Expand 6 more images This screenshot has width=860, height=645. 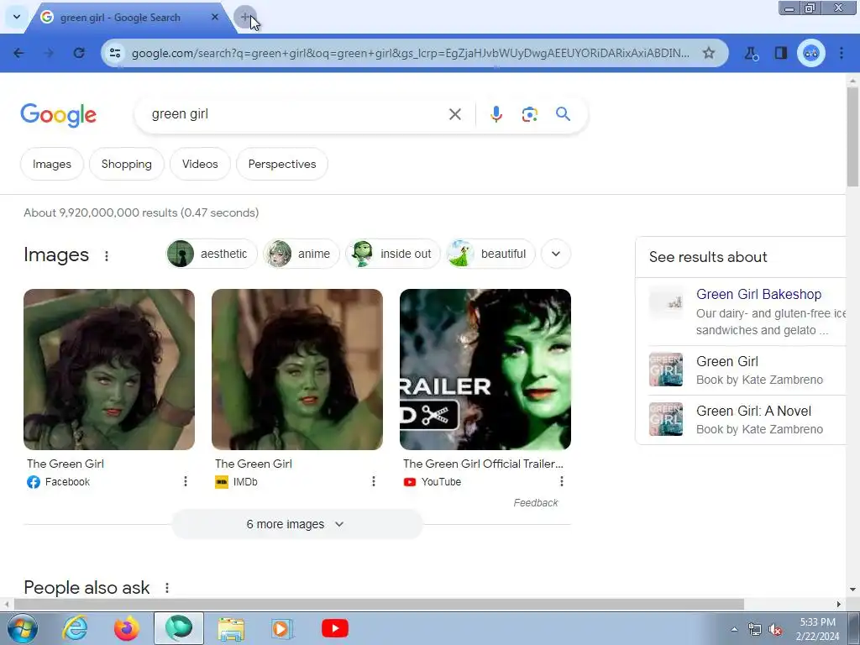pyautogui.click(x=296, y=524)
